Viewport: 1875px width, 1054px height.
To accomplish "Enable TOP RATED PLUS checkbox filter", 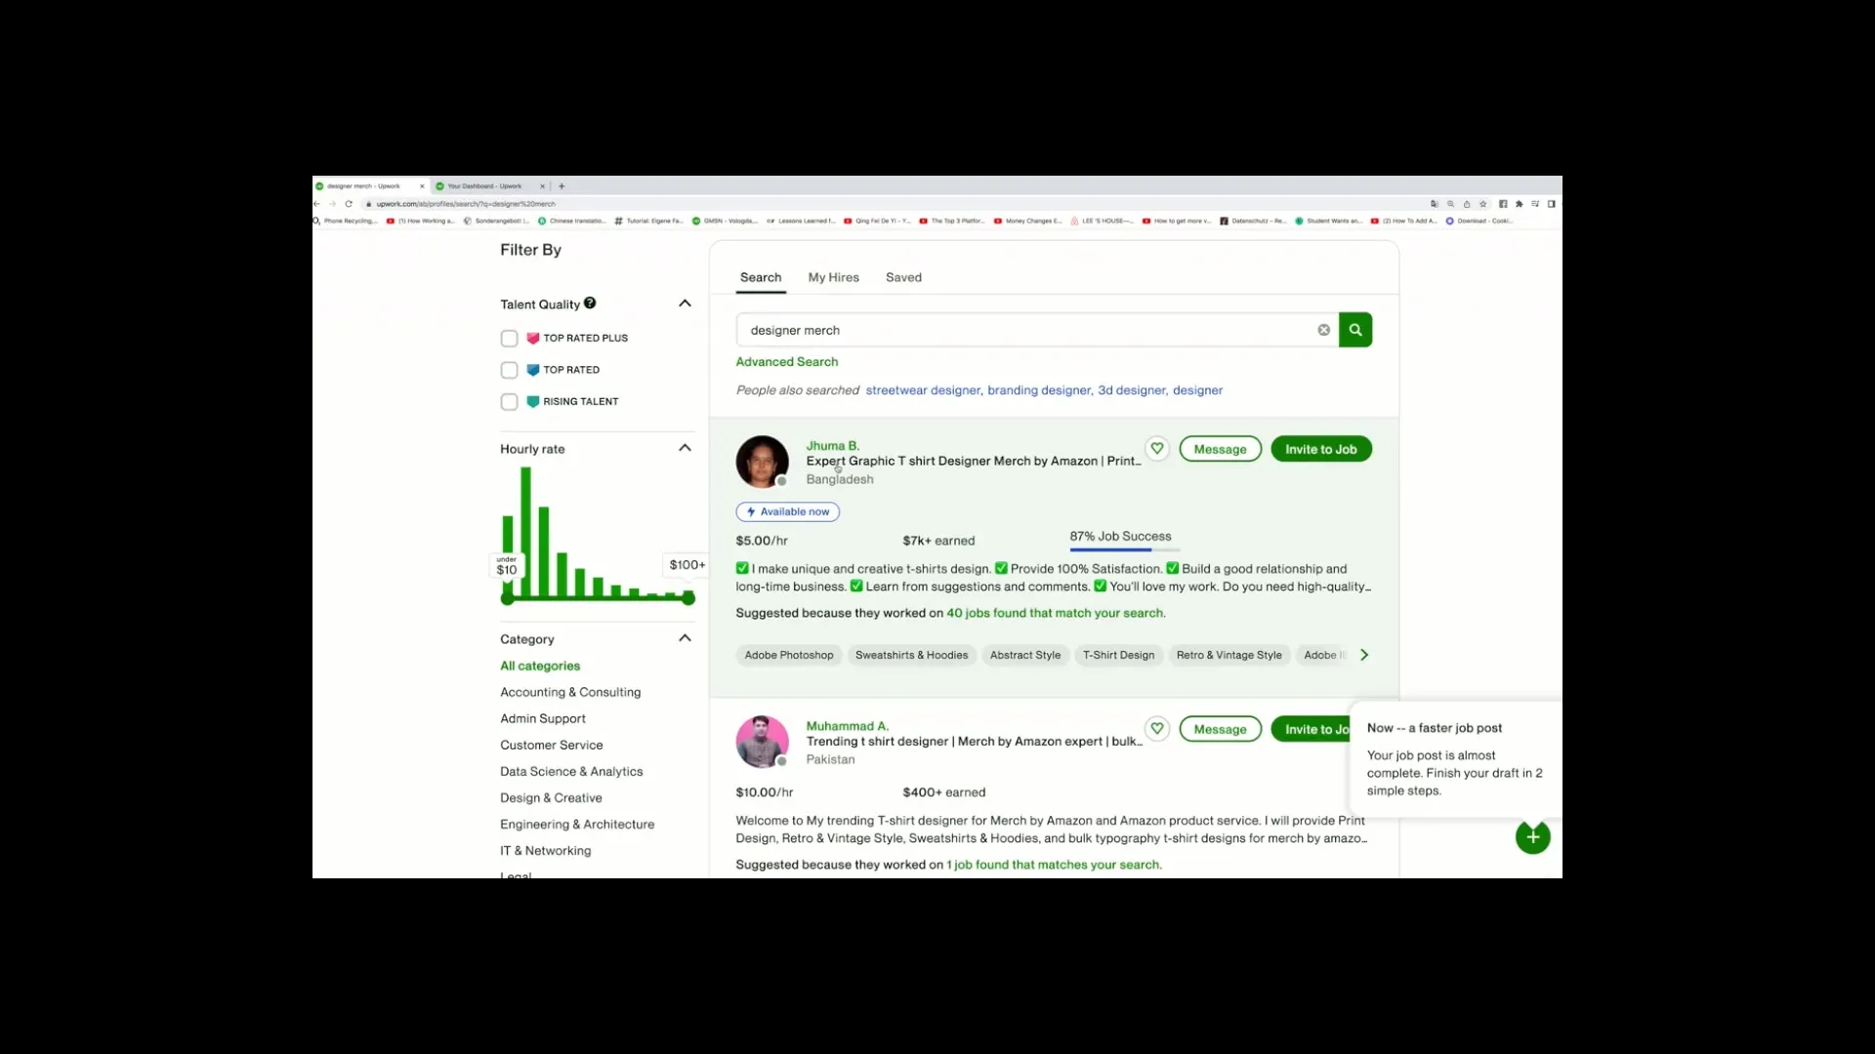I will tap(509, 337).
